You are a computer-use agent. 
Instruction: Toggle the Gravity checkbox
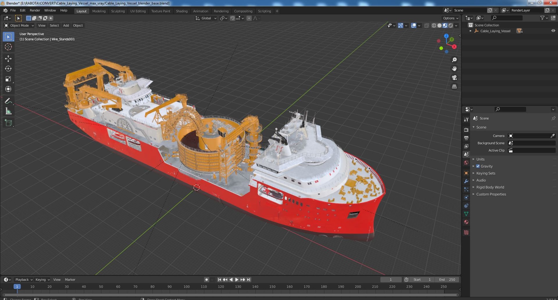[x=478, y=166]
